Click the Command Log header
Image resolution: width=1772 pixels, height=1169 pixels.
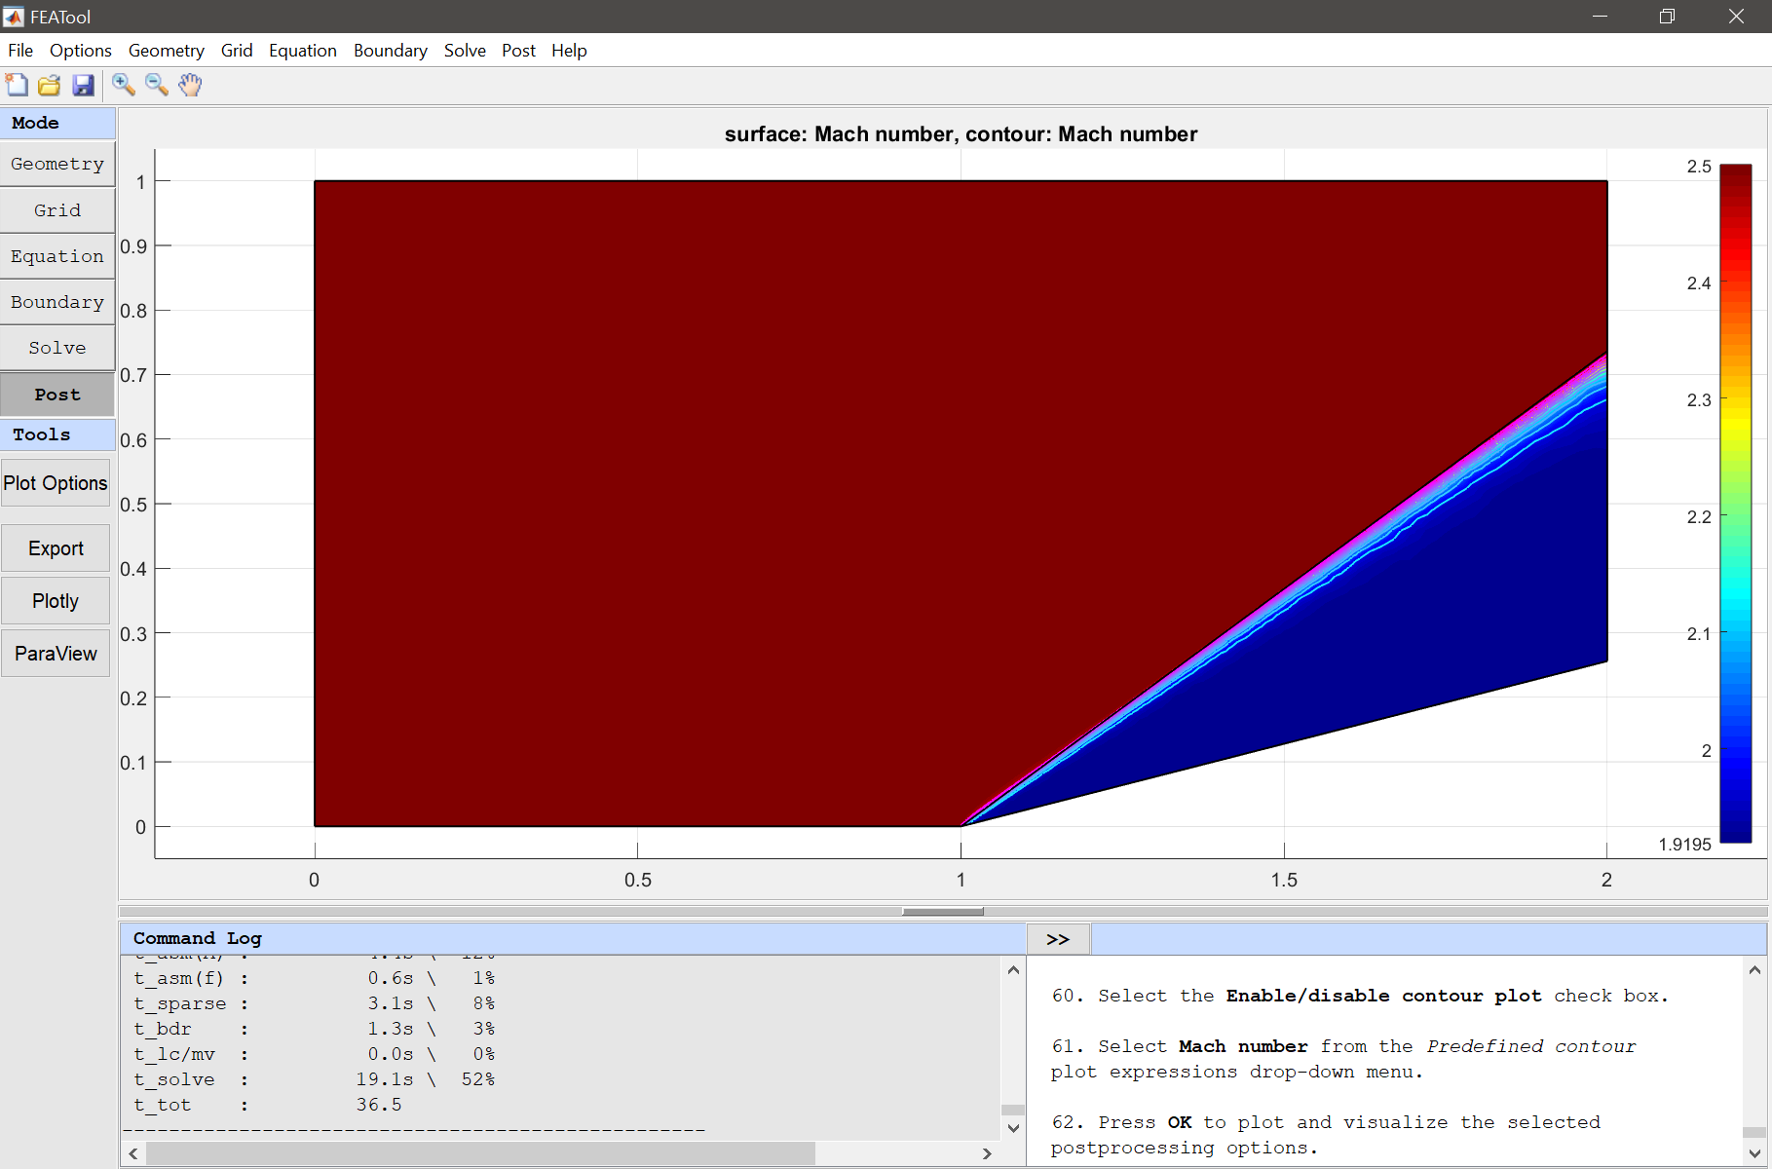[x=573, y=939]
